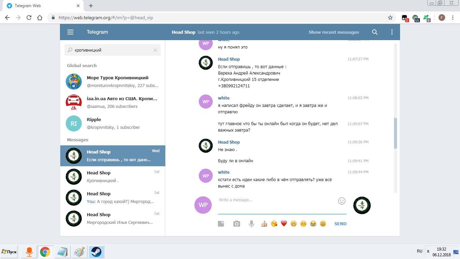
Task: Click the address bar URL
Action: pyautogui.click(x=106, y=18)
